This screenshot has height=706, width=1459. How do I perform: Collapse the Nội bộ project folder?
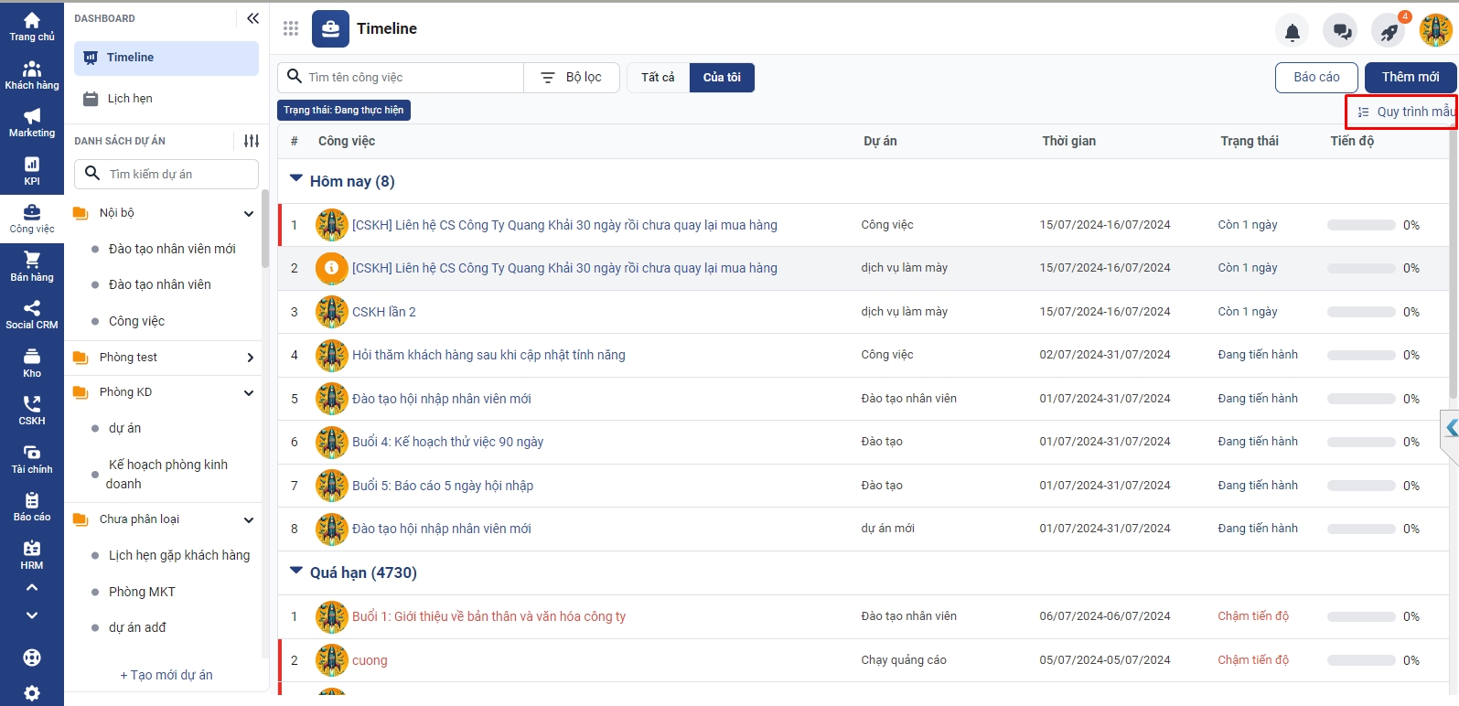tap(249, 213)
